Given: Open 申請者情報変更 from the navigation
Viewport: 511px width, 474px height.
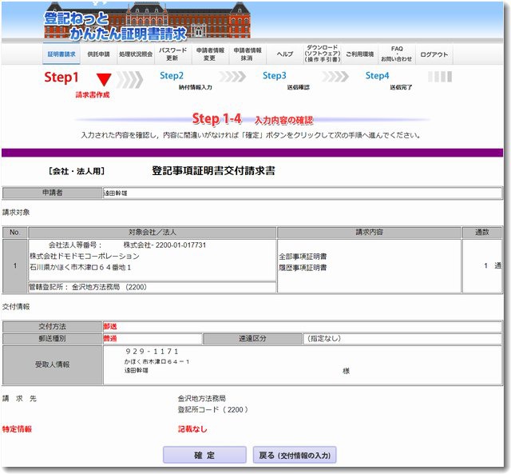Looking at the screenshot, I should (x=209, y=54).
